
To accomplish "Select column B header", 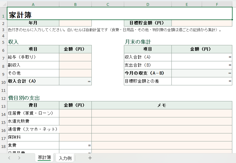I will (75, 4).
